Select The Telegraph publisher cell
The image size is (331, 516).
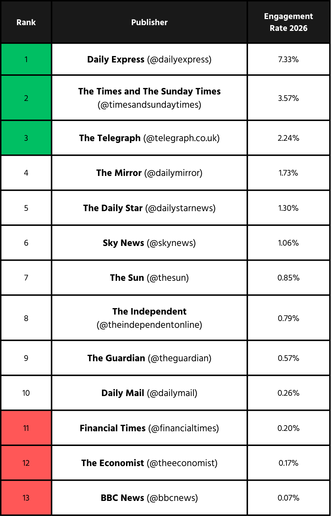(149, 138)
